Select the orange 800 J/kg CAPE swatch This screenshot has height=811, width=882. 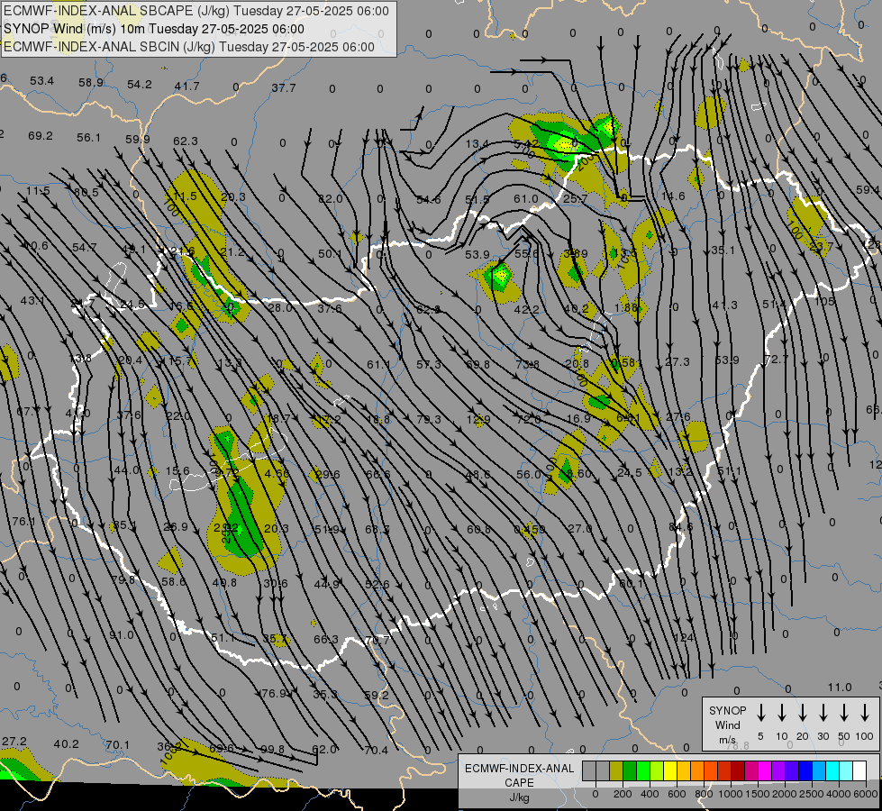[697, 770]
